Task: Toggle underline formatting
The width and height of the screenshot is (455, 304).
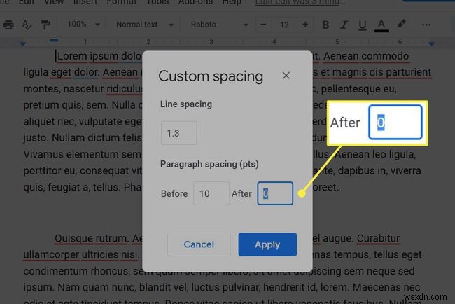Action: click(362, 25)
